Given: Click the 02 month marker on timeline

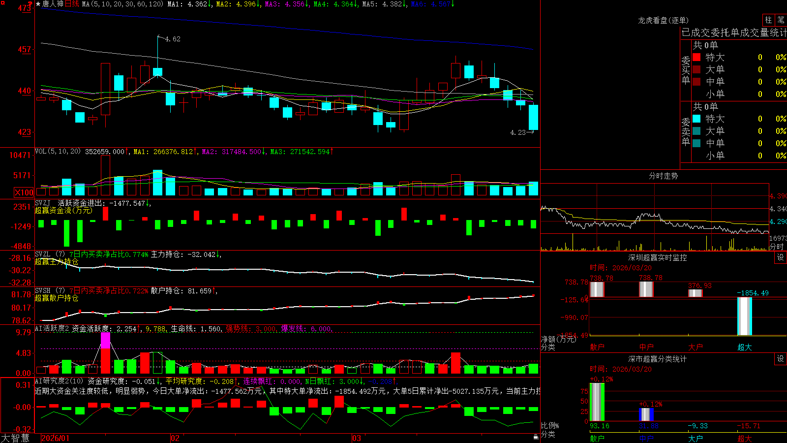Looking at the screenshot, I should point(175,438).
